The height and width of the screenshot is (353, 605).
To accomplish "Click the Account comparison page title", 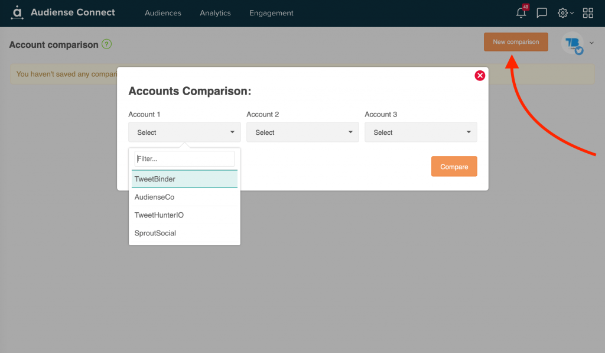I will click(x=54, y=45).
